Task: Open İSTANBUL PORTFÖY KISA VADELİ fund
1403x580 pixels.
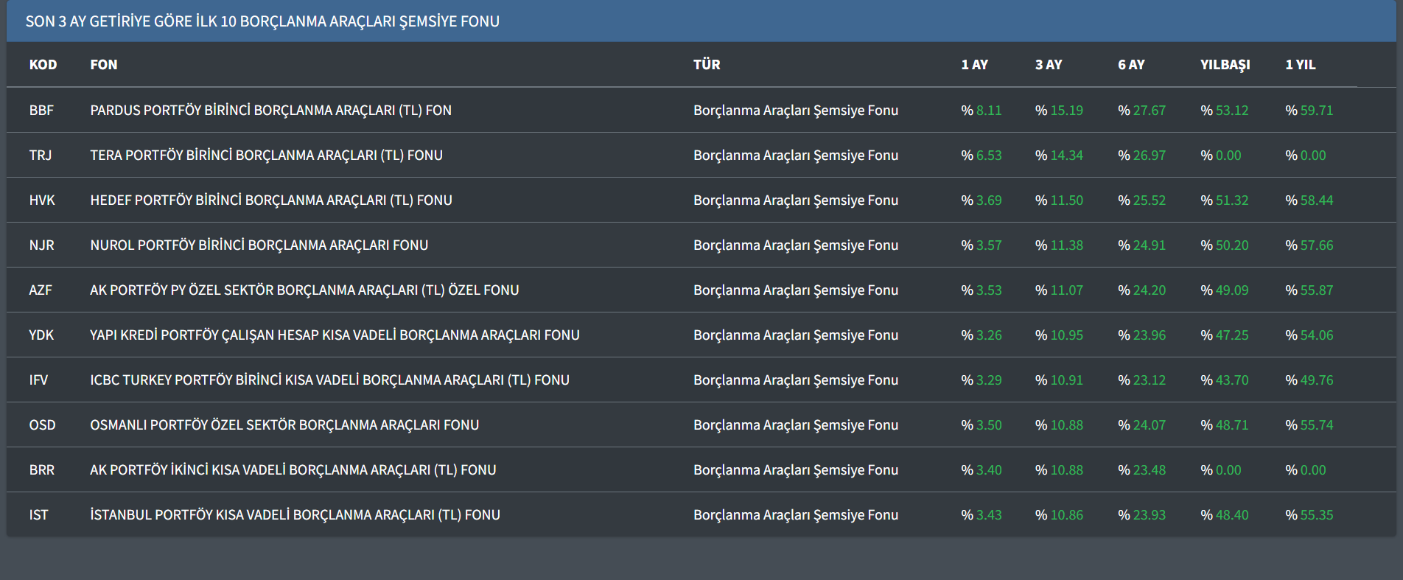Action: 295,515
